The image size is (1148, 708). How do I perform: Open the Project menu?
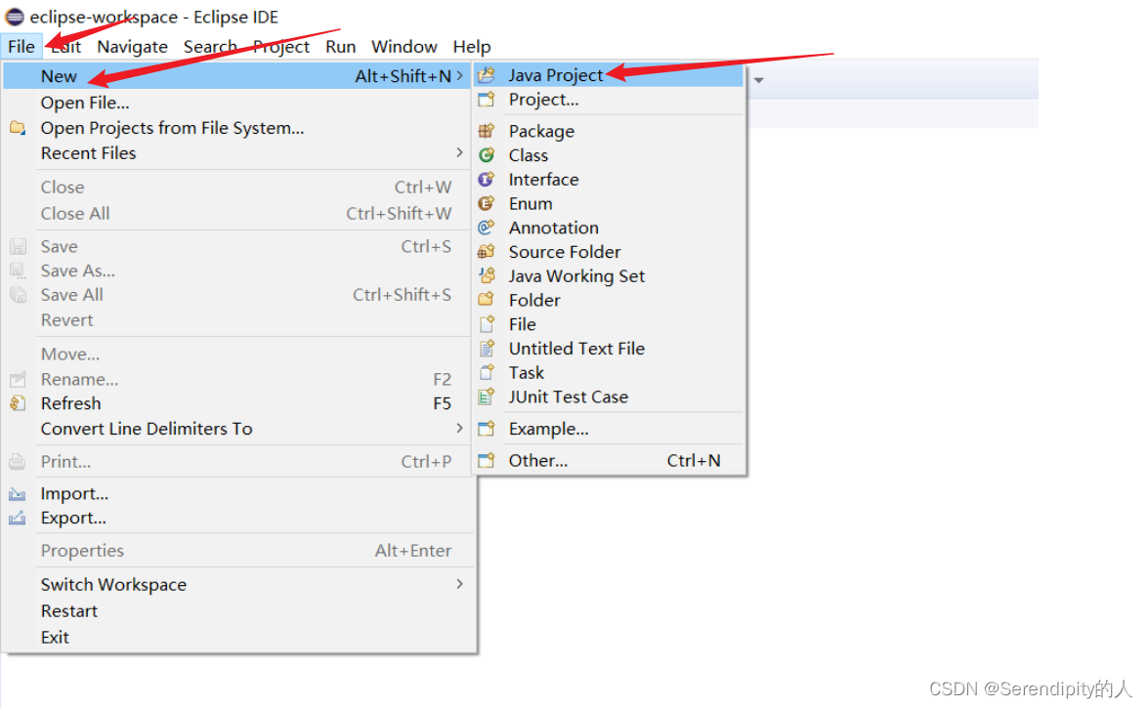coord(281,47)
